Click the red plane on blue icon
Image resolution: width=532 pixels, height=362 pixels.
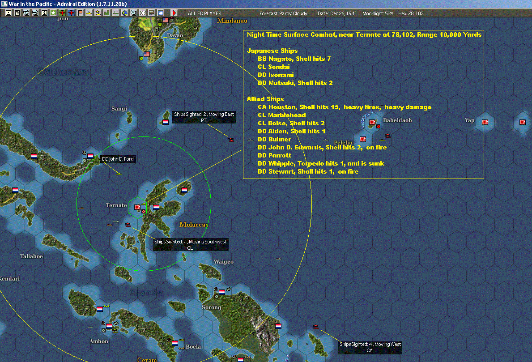click(x=71, y=13)
